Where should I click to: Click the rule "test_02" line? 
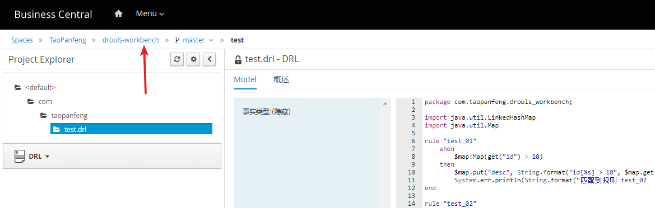(450, 204)
